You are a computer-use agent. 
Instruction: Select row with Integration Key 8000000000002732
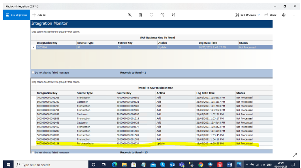click(154, 102)
